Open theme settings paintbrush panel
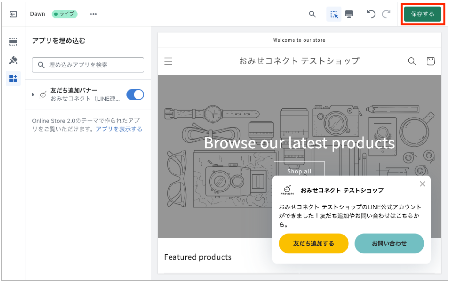 point(13,60)
